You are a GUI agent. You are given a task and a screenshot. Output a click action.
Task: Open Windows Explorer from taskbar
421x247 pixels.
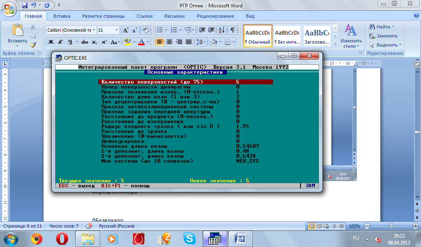88,239
